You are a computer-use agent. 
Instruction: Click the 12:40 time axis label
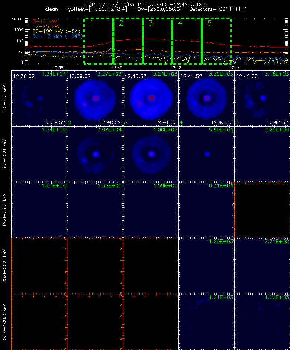[x=117, y=67]
